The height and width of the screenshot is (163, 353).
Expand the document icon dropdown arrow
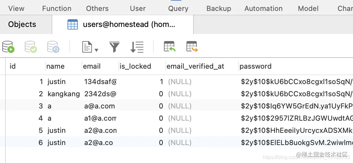(96, 50)
